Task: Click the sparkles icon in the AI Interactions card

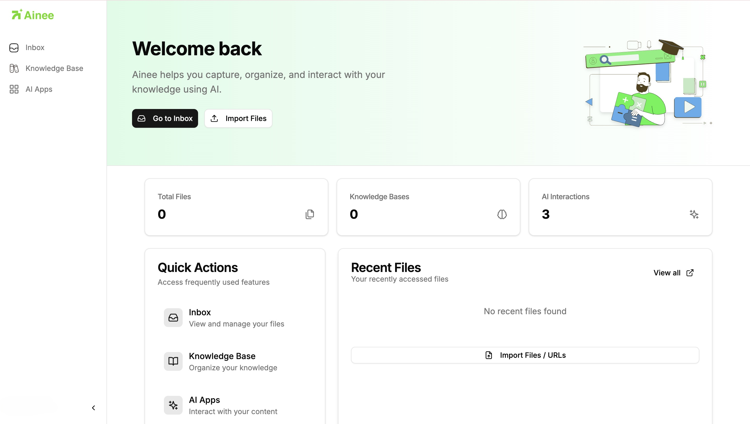Action: 694,214
